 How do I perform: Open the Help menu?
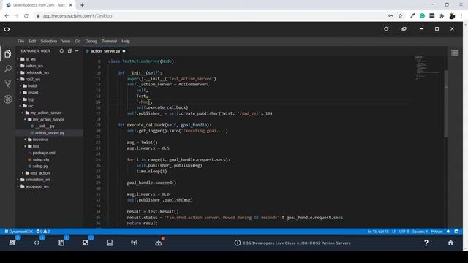point(126,41)
